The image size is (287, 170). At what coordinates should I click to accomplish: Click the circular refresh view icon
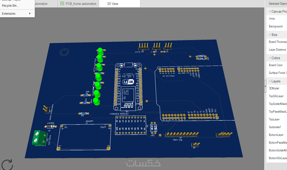click(x=7, y=165)
